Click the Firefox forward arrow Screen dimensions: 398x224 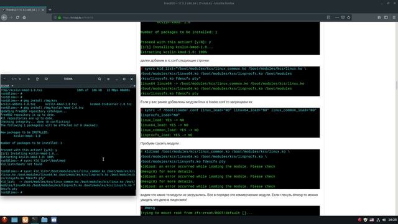coord(11,17)
